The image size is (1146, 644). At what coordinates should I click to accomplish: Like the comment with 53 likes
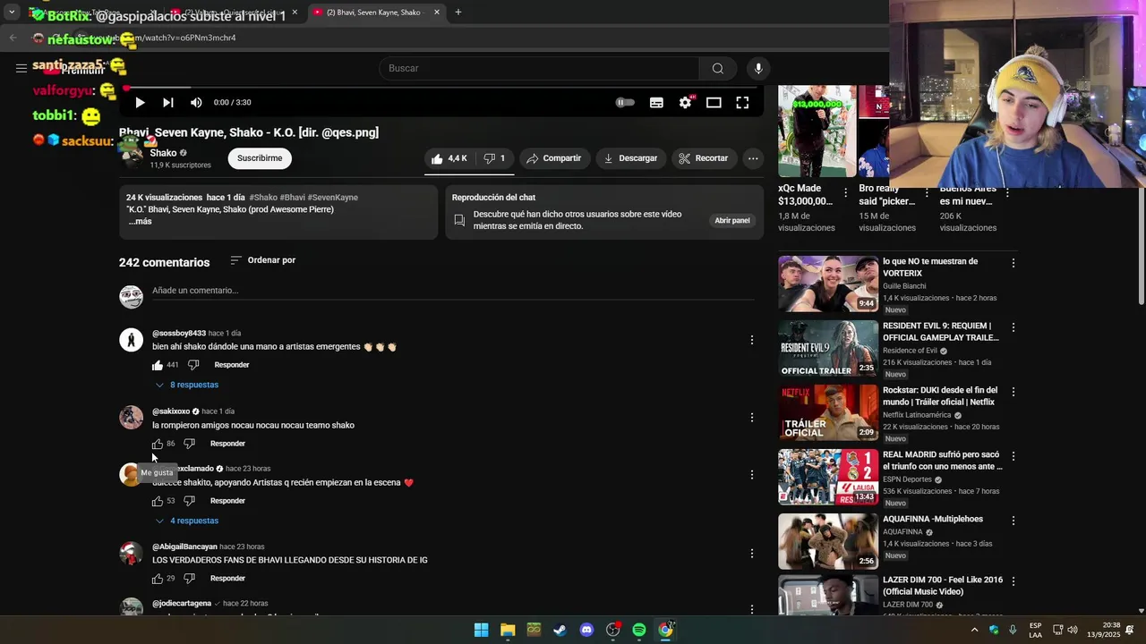tap(158, 501)
